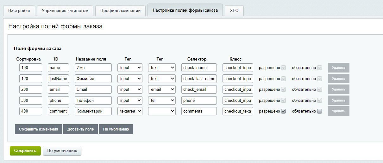The width and height of the screenshot is (383, 163).
Task: Expand the email type dropdown
Action: coord(161,89)
